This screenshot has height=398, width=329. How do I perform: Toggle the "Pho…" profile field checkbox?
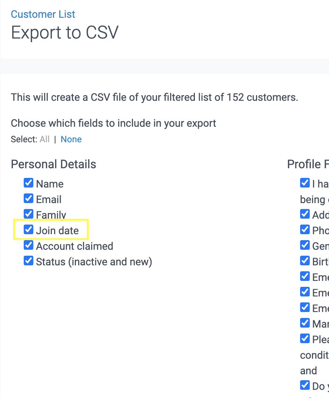pos(305,230)
